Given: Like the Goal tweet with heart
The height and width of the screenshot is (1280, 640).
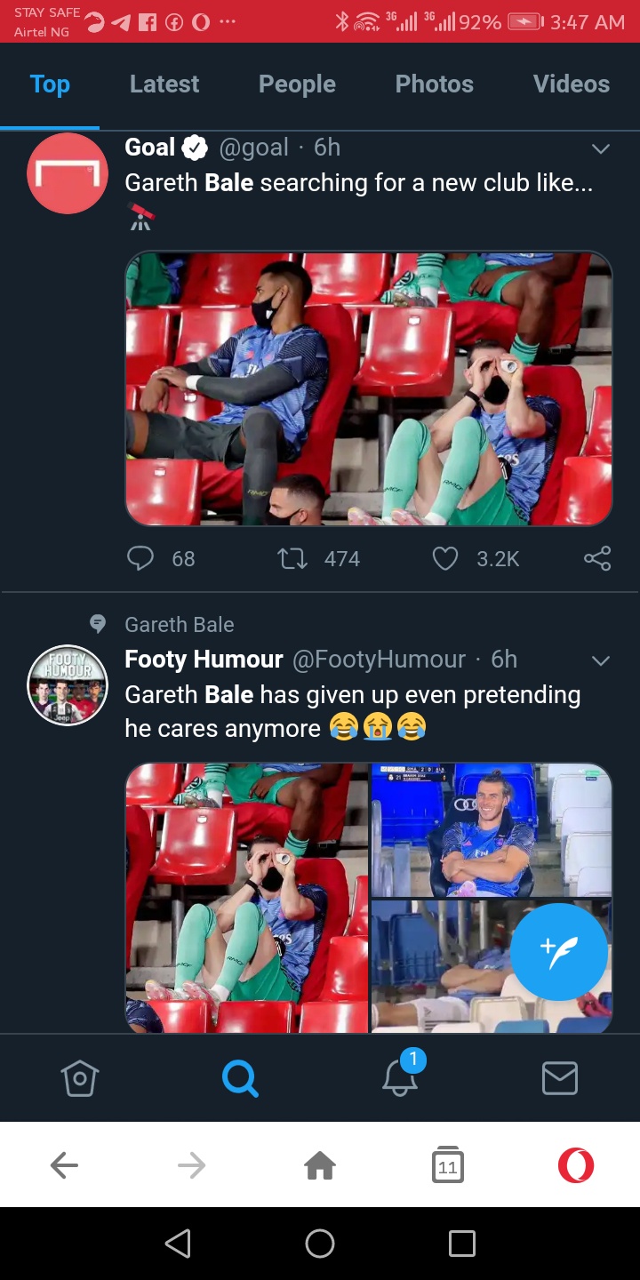Looking at the screenshot, I should [x=444, y=558].
